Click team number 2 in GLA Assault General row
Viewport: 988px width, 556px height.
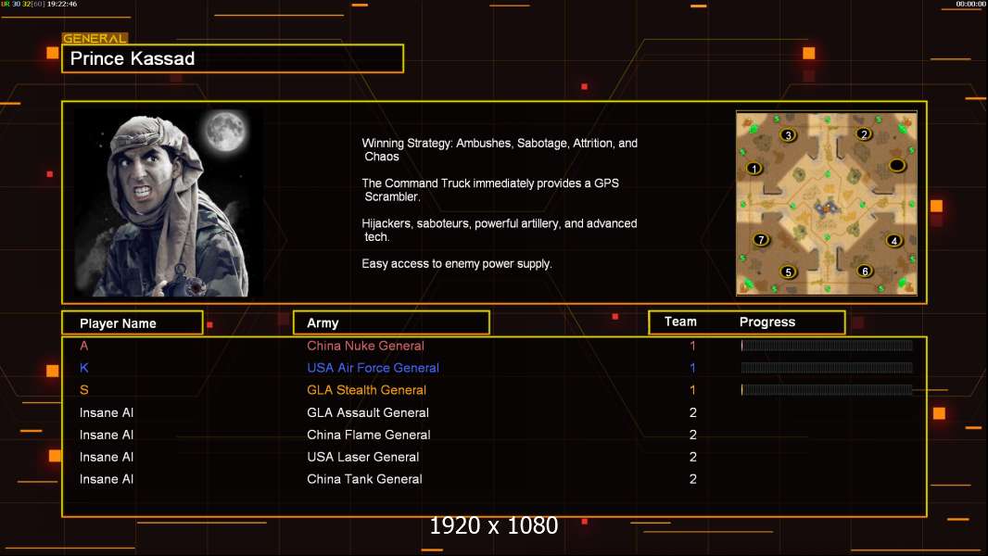click(693, 412)
